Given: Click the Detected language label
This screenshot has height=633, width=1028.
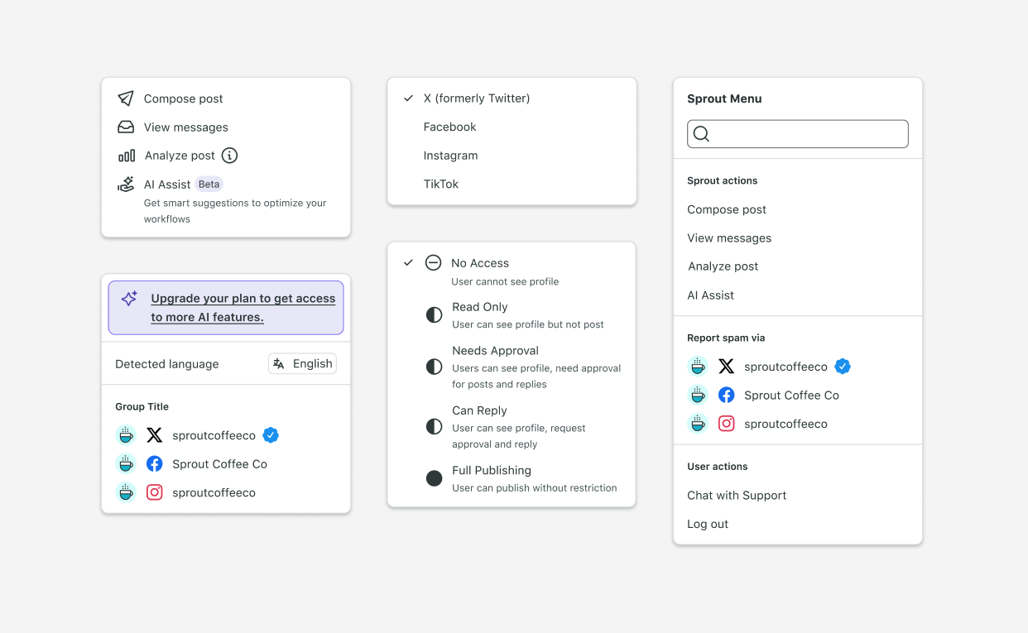Looking at the screenshot, I should click(167, 364).
